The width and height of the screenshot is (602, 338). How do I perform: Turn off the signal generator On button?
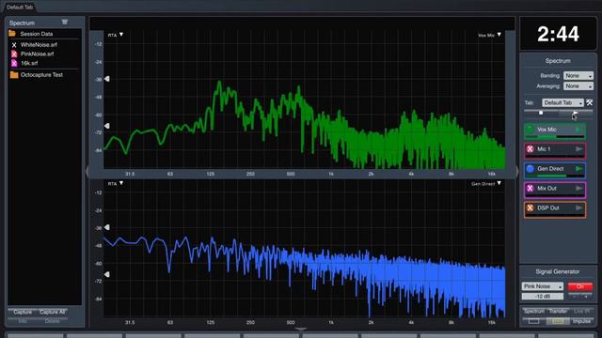click(580, 286)
